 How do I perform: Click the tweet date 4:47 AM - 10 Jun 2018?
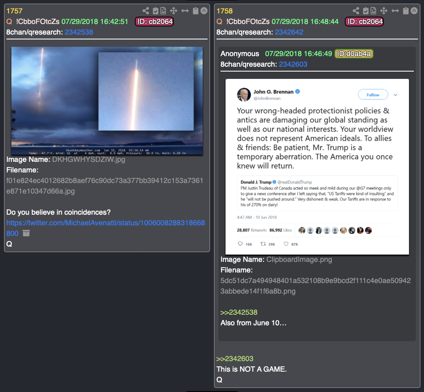[x=257, y=218]
